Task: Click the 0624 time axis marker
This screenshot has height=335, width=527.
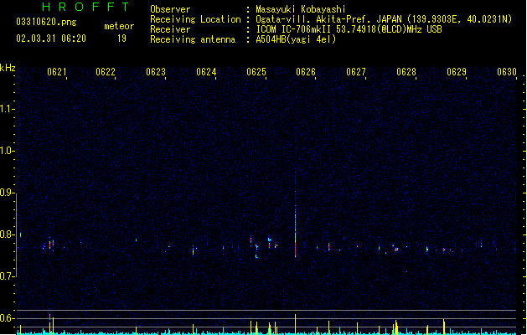Action: click(x=206, y=72)
